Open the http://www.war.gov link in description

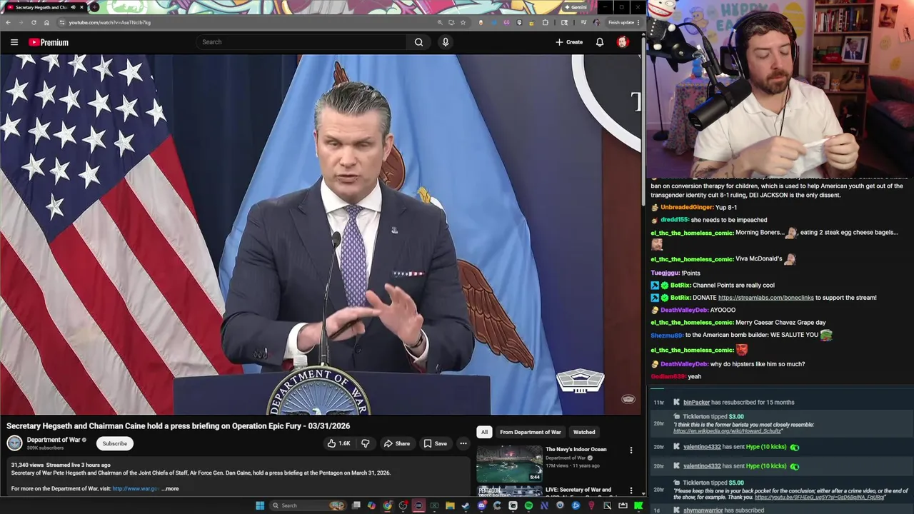(x=136, y=489)
